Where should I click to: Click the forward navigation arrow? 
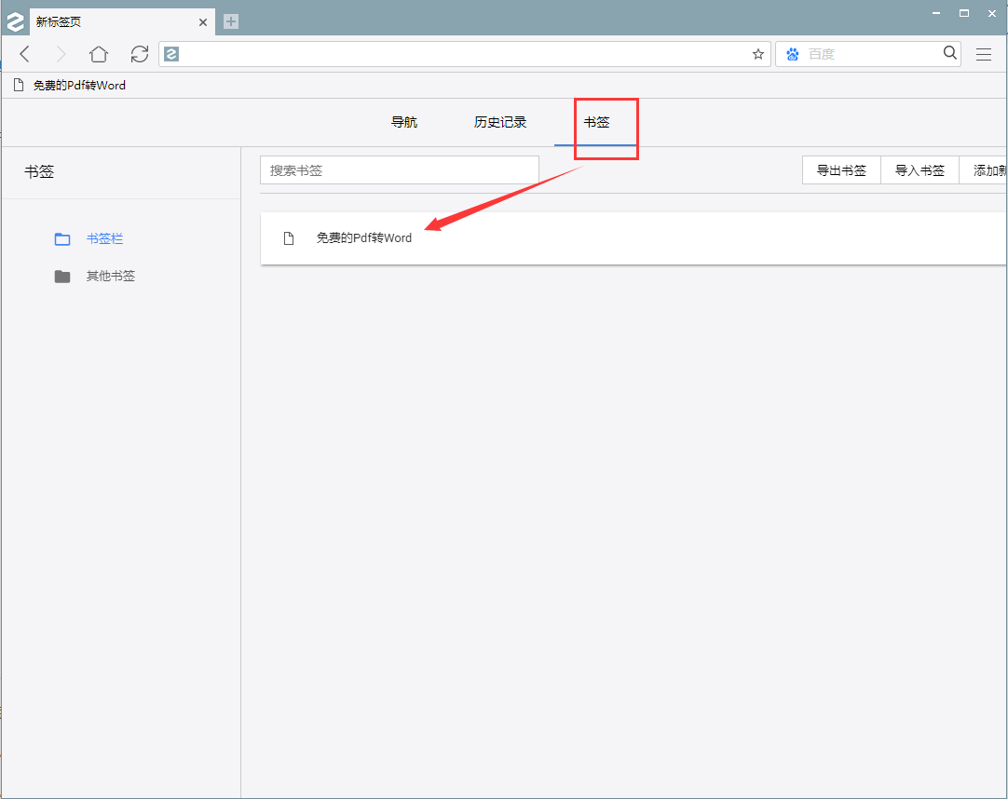(60, 54)
